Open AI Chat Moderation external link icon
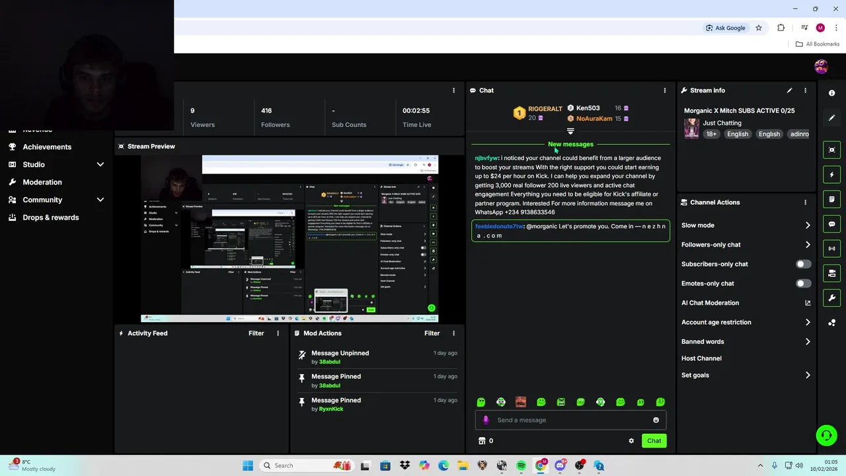The image size is (846, 476). pyautogui.click(x=808, y=303)
